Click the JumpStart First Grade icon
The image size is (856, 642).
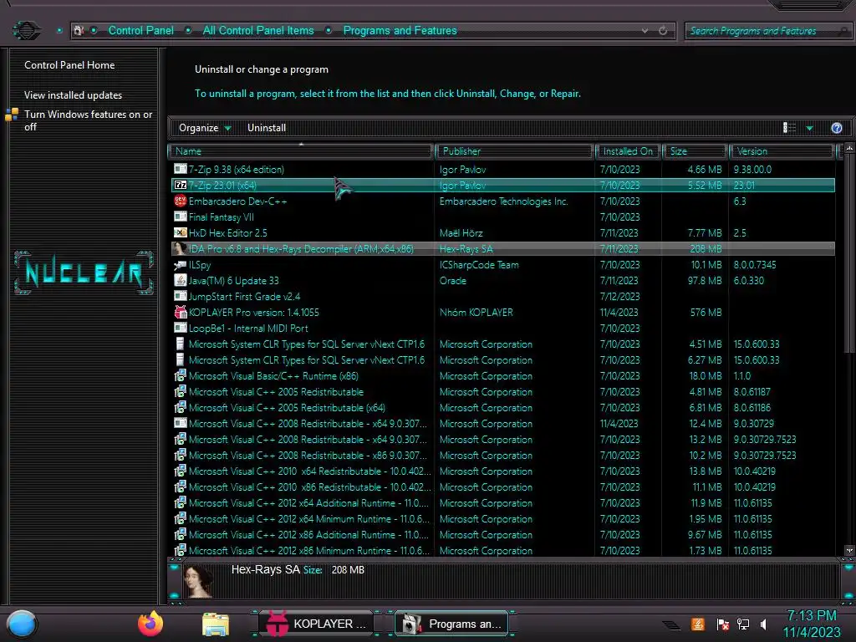click(x=181, y=296)
